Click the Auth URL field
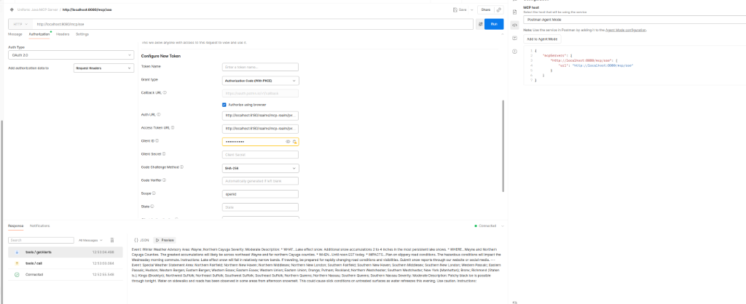Screen dimensions: 746x304 (260, 116)
